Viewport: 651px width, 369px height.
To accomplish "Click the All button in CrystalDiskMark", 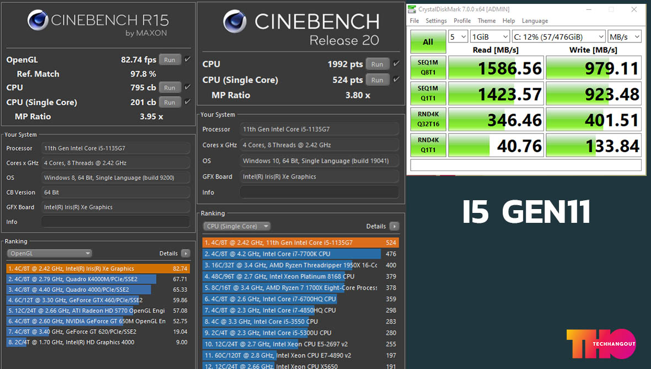I will 428,41.
